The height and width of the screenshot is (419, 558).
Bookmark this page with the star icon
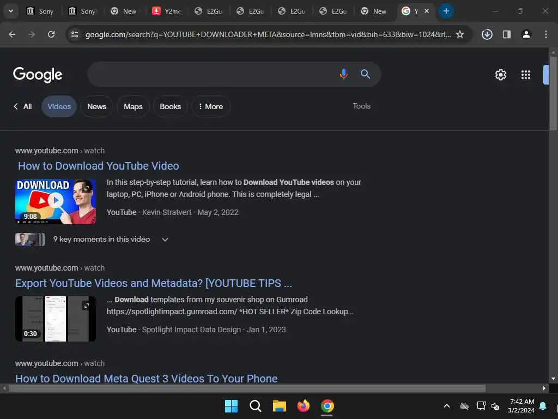point(460,34)
